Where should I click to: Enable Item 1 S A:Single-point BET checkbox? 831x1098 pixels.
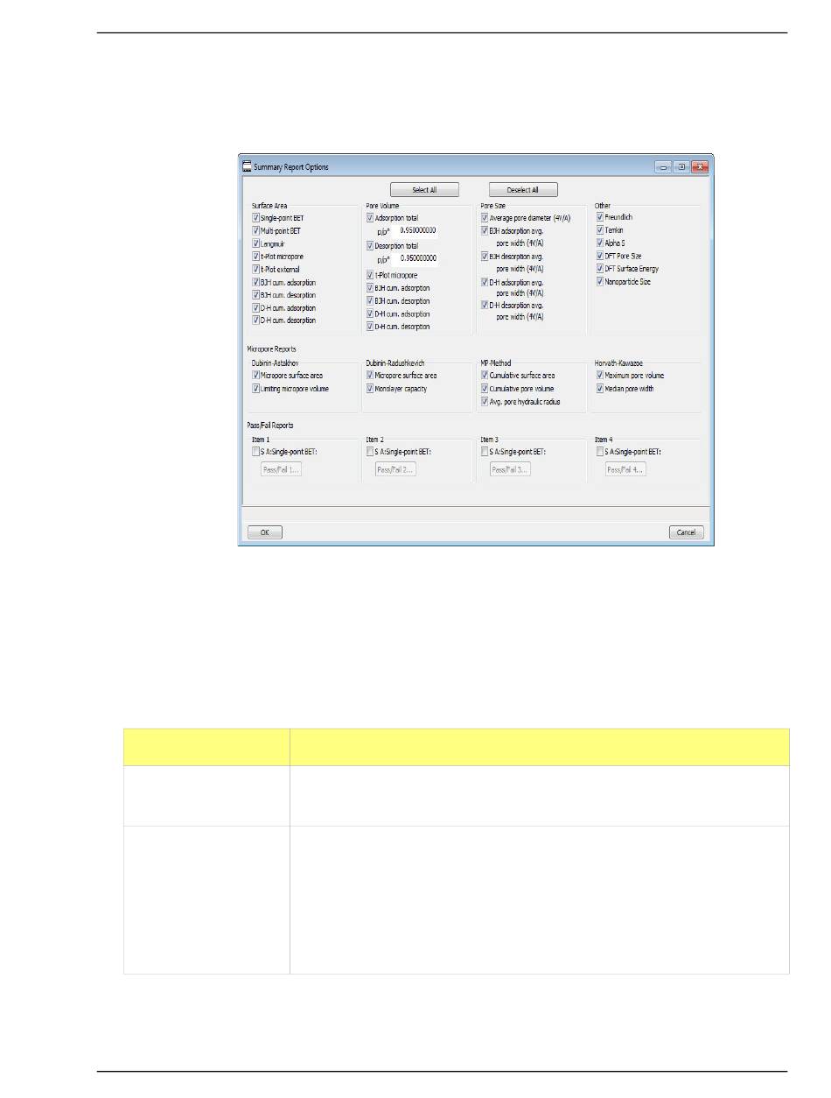(255, 452)
